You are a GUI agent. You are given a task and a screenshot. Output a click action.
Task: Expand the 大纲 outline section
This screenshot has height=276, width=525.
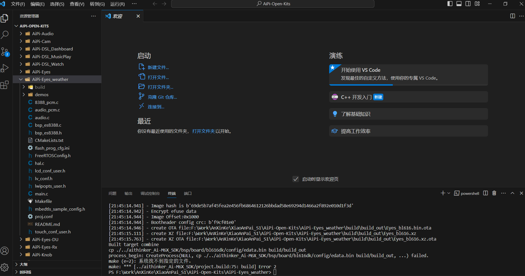57,264
